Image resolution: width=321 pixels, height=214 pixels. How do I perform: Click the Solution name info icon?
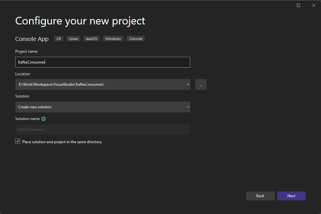43,119
